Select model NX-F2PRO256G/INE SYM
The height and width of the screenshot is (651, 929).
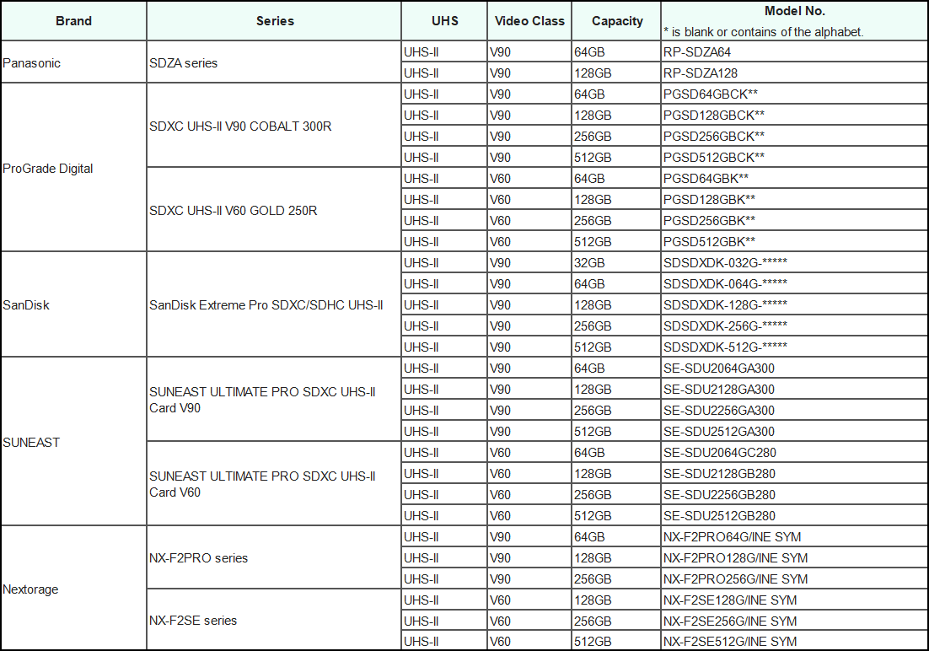[x=794, y=578]
